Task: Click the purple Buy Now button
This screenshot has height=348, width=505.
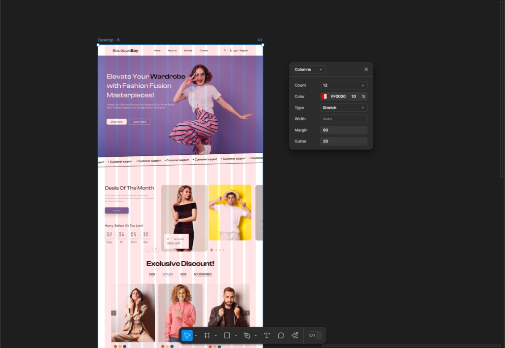Action: [x=116, y=210]
